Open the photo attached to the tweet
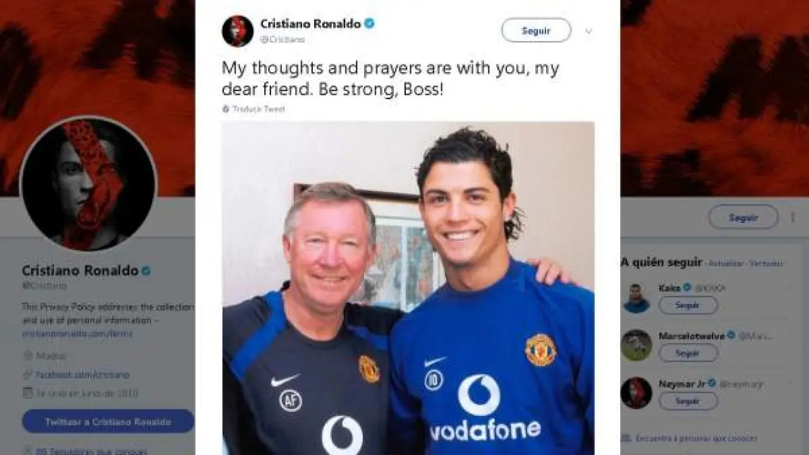Image resolution: width=809 pixels, height=455 pixels. point(408,288)
